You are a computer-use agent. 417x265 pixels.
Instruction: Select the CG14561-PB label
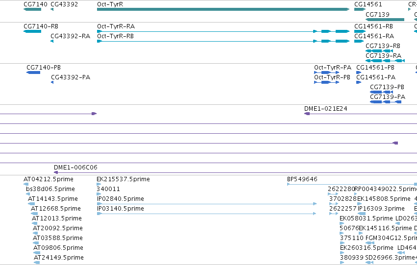point(375,68)
